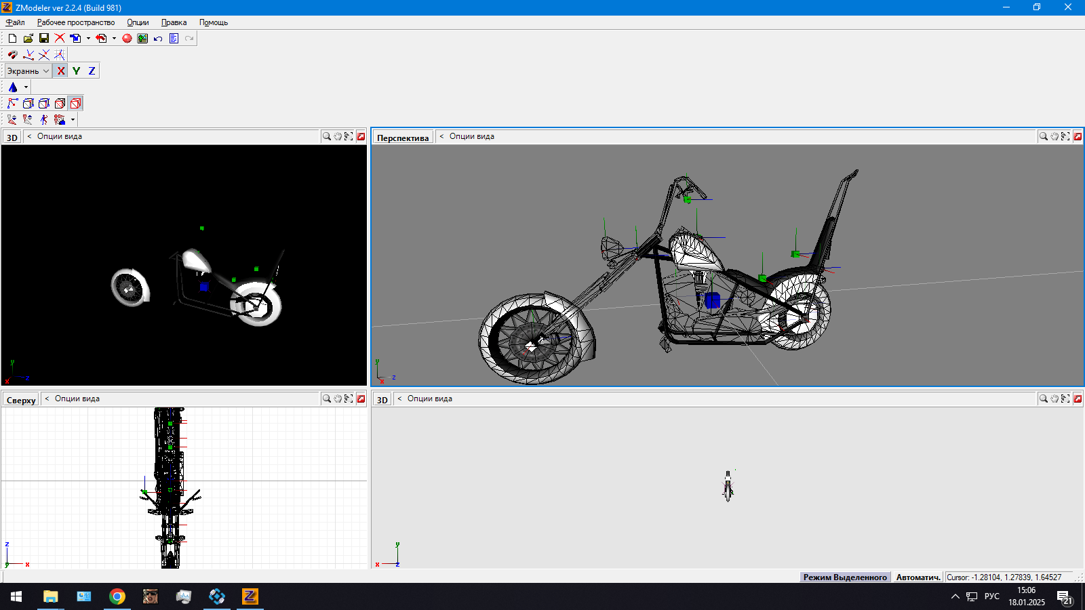The width and height of the screenshot is (1085, 610).
Task: Click the zoom magnifier in Перспектива viewport
Action: tap(1043, 137)
